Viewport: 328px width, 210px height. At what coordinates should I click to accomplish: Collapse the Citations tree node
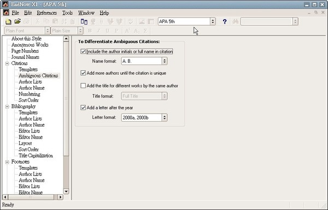point(7,63)
